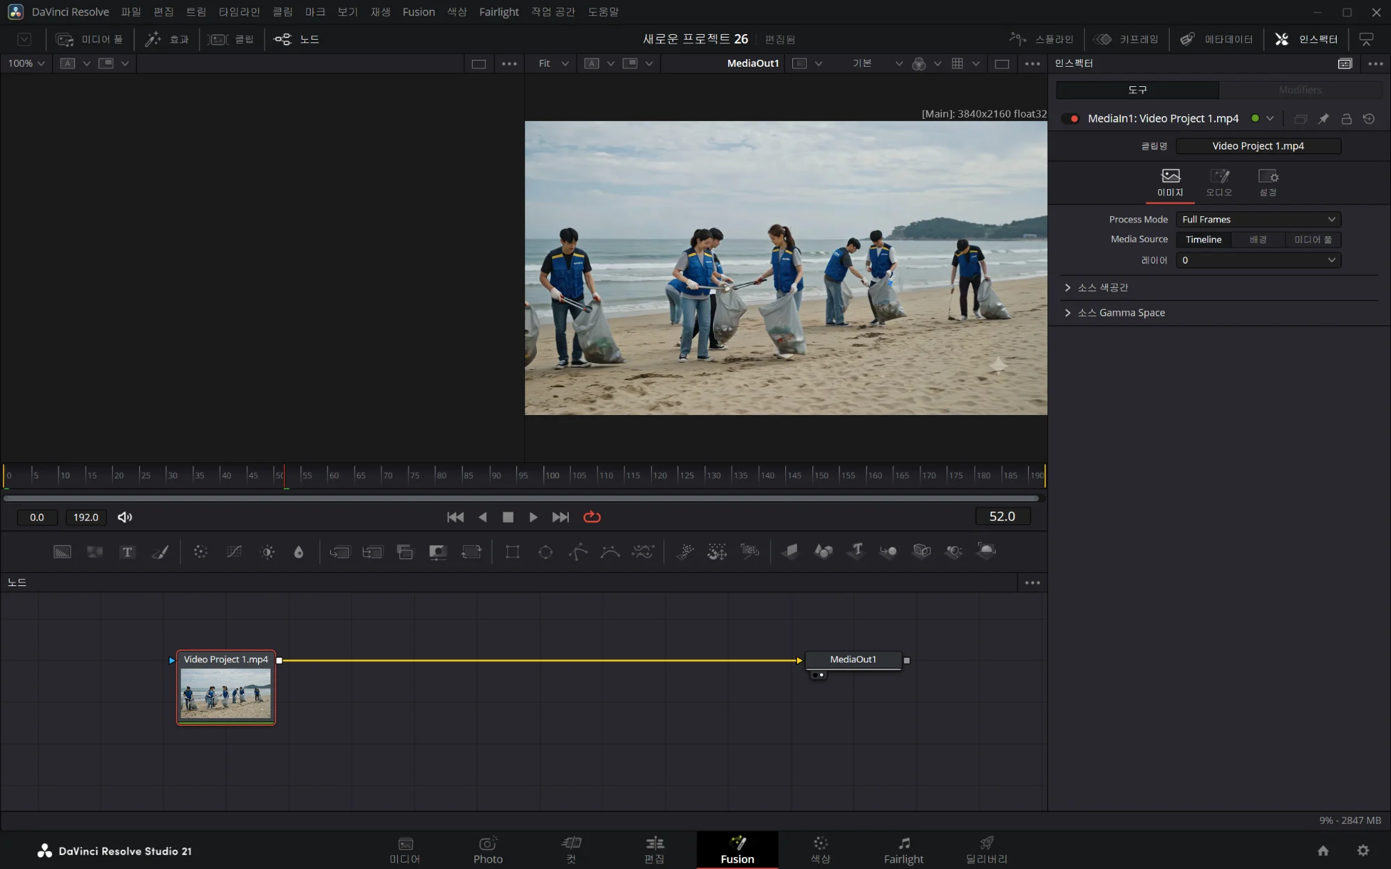Play forward in the transport controls
The image size is (1391, 869).
[x=533, y=517]
